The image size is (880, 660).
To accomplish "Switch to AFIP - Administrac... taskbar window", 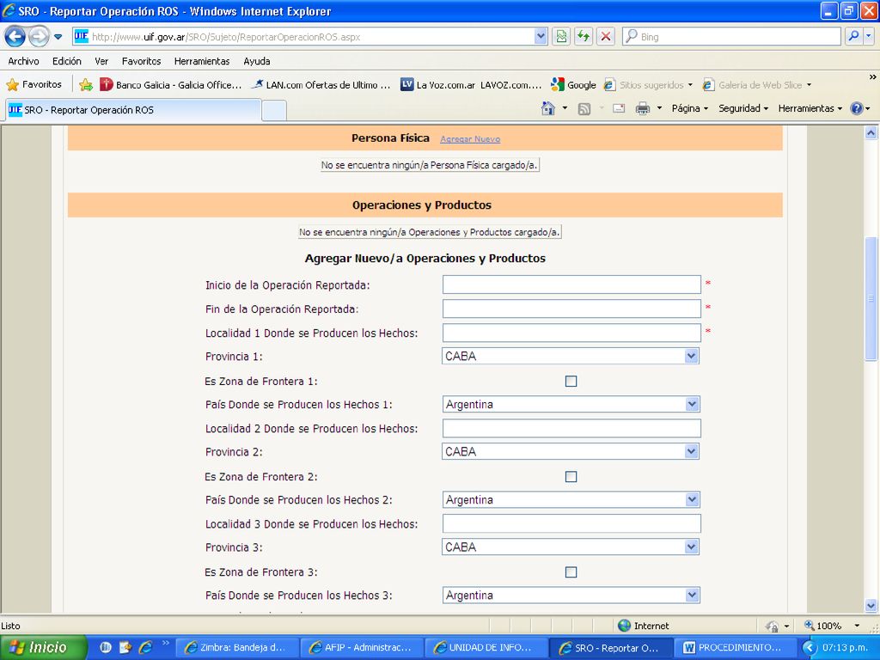I will (362, 647).
